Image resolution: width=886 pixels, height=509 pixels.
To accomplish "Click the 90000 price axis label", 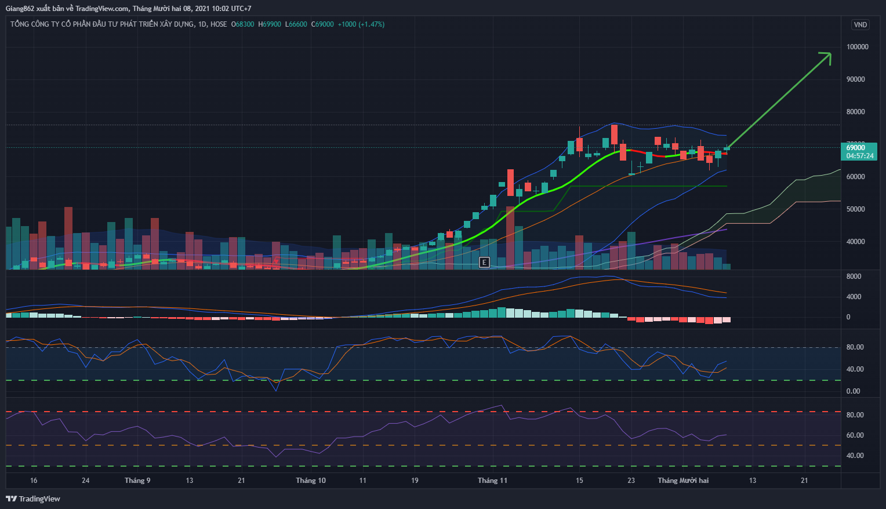I will coord(856,79).
